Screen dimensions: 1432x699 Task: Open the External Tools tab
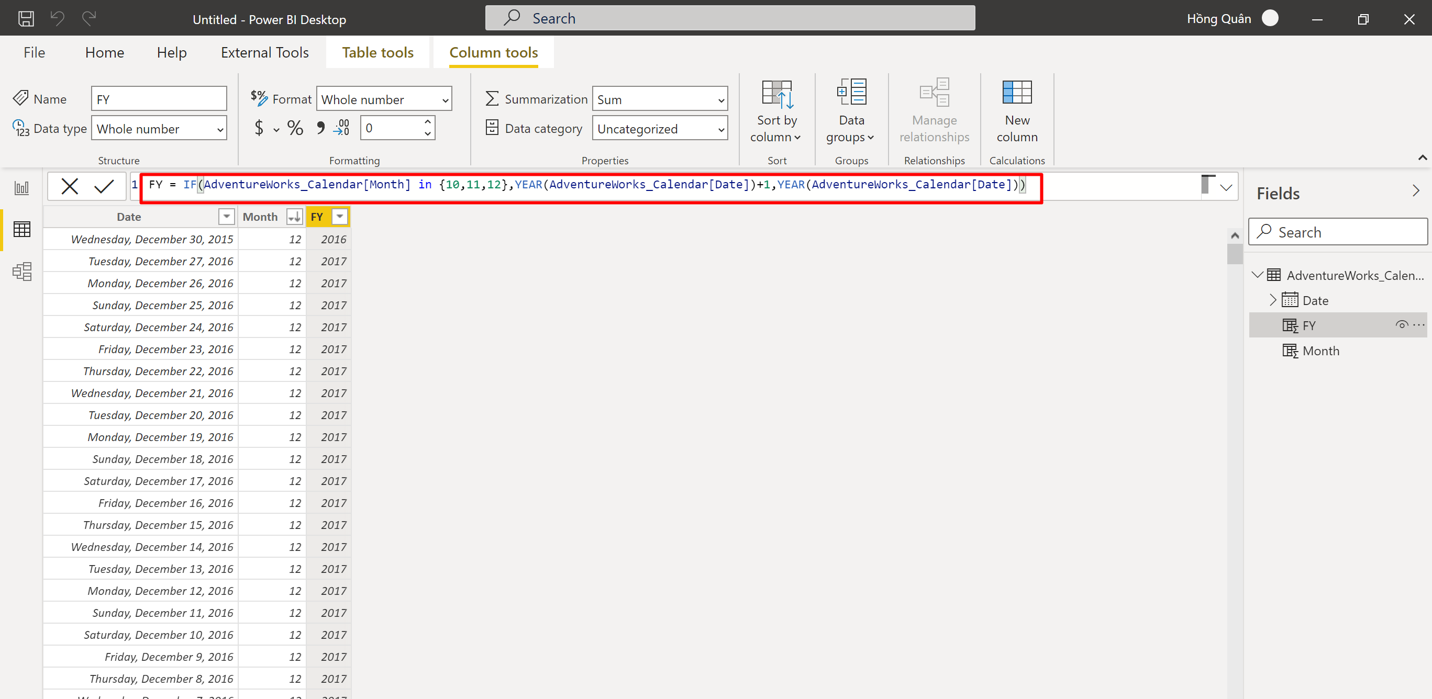point(264,52)
